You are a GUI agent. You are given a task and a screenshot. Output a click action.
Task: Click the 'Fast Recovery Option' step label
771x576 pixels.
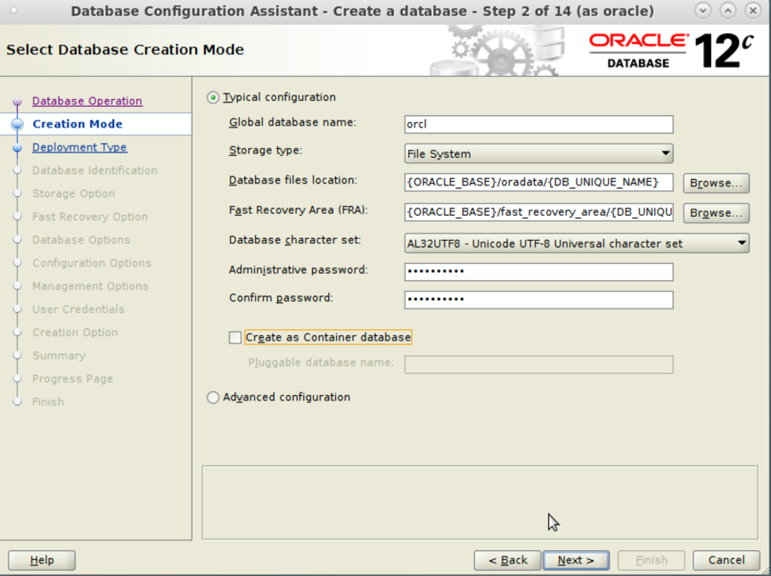pos(90,217)
